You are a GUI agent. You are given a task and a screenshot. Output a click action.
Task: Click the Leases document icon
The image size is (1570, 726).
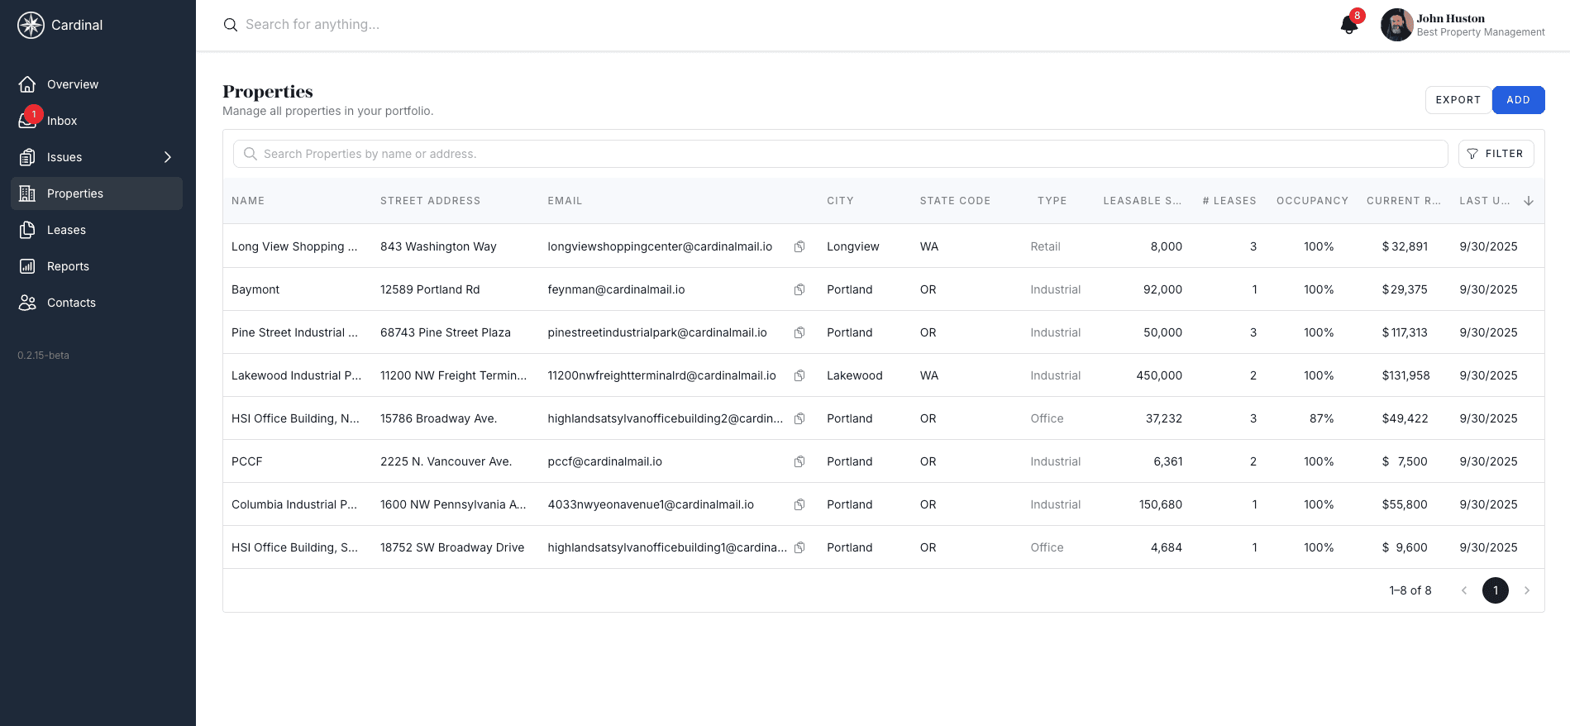[27, 230]
